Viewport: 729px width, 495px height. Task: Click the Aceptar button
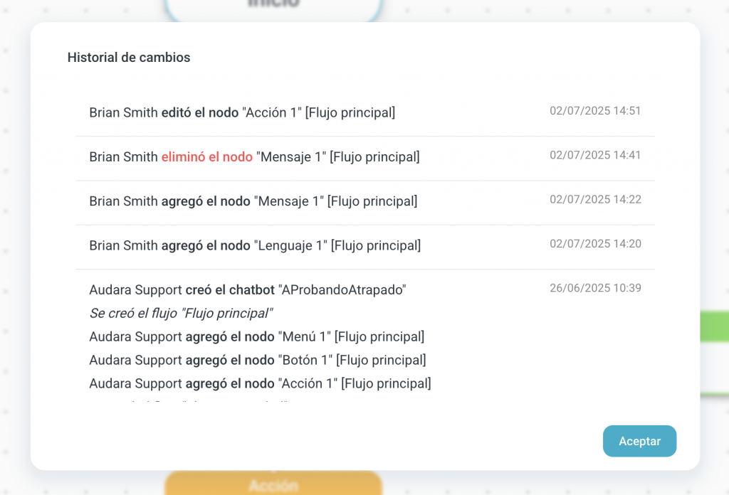pyautogui.click(x=639, y=441)
